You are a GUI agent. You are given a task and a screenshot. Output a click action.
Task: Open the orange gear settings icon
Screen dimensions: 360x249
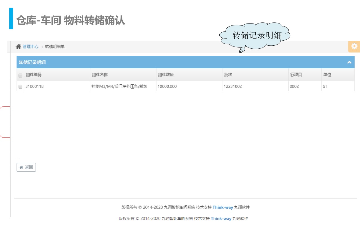(354, 46)
